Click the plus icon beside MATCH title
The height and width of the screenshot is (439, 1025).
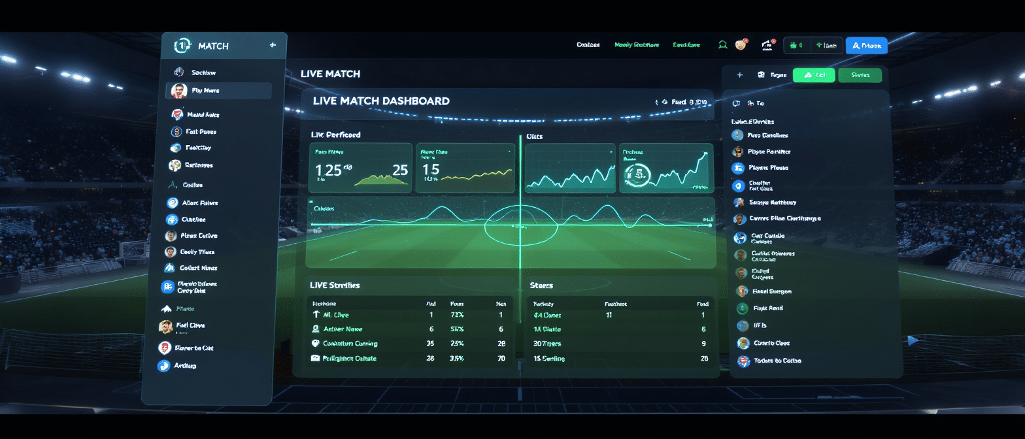[x=273, y=45]
